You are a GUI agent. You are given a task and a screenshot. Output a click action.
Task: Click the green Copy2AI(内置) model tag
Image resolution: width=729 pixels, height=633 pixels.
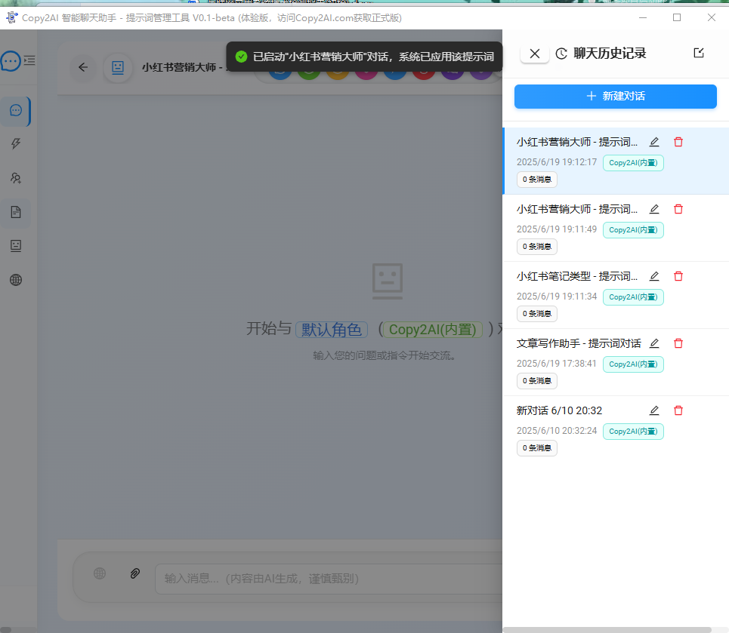pyautogui.click(x=432, y=330)
